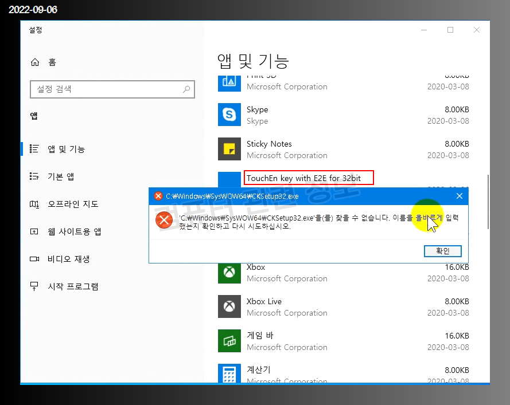Click the 게임 바 app icon
Viewport: 510px width, 405px height.
coord(229,341)
